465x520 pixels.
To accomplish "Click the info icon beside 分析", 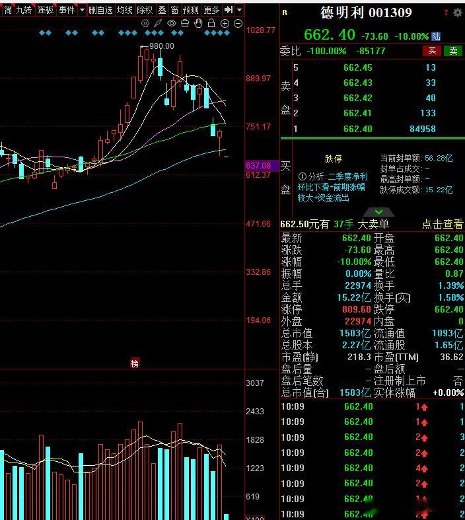I will point(303,176).
